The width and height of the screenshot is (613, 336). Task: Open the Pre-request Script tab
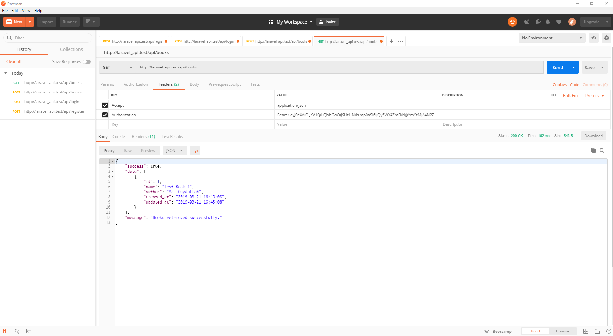click(x=225, y=84)
